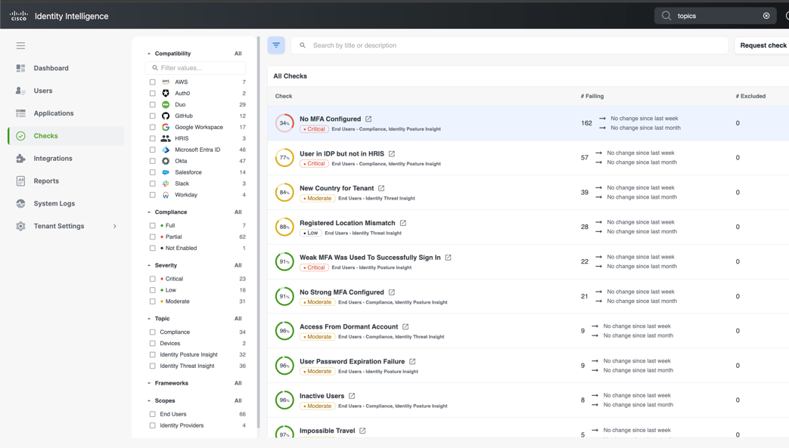This screenshot has height=448, width=789.
Task: Collapse the Compatibility filter section
Action: click(x=149, y=54)
